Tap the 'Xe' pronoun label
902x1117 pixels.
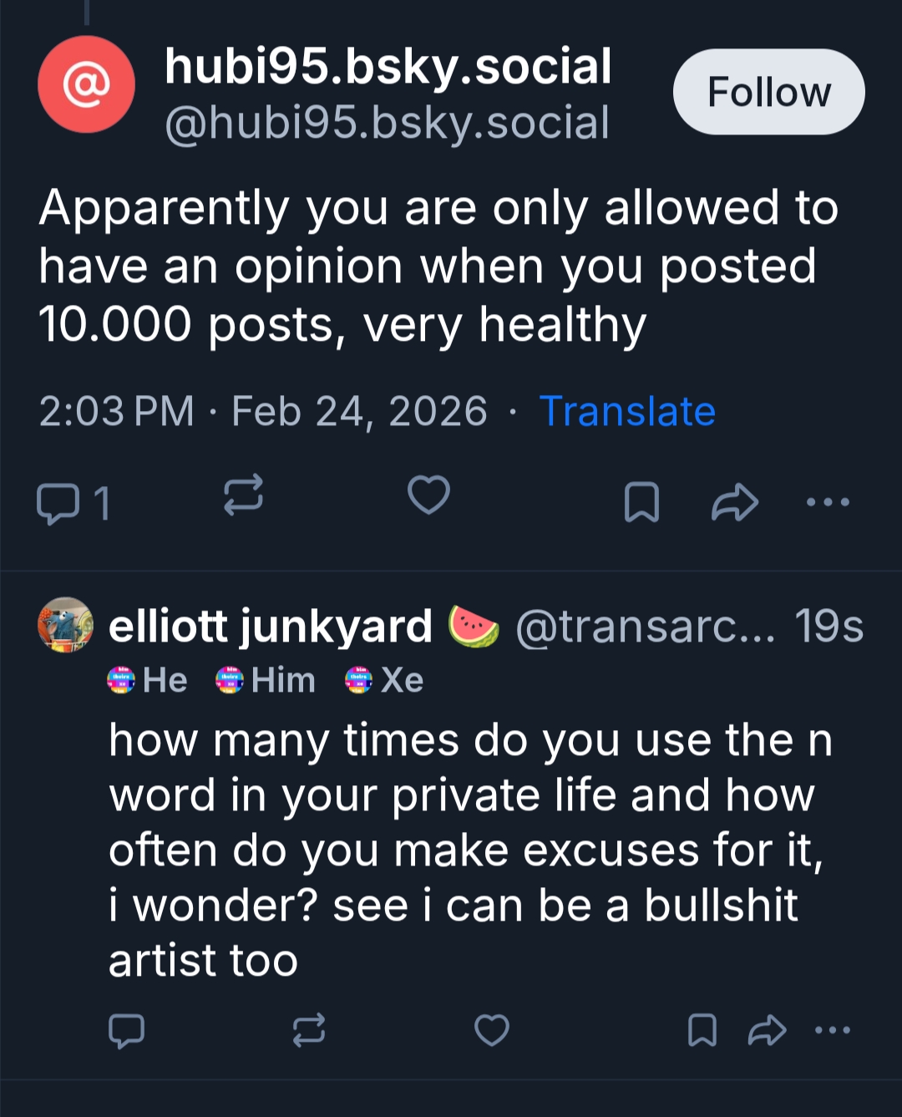click(x=386, y=680)
